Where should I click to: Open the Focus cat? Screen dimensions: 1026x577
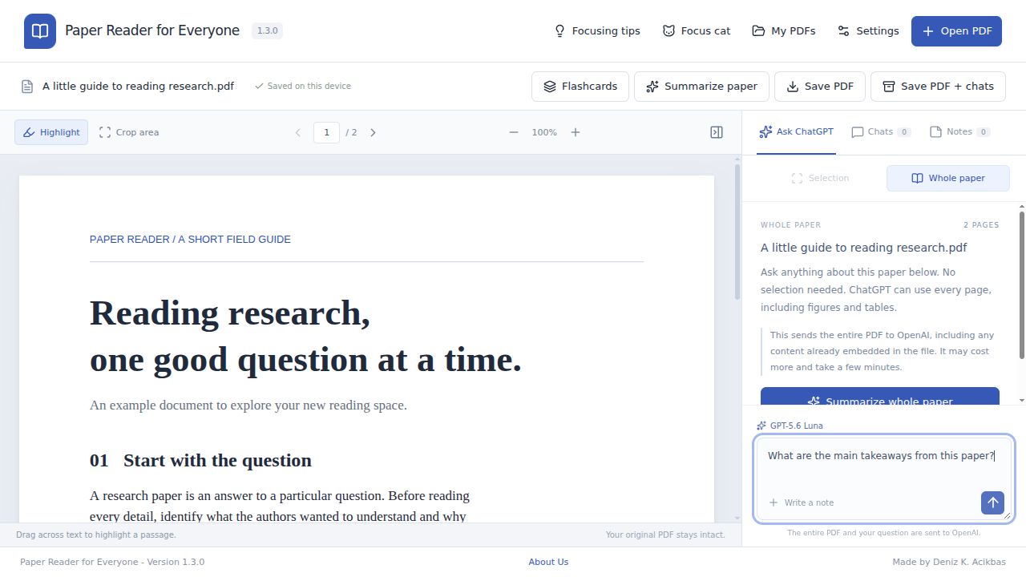point(697,31)
